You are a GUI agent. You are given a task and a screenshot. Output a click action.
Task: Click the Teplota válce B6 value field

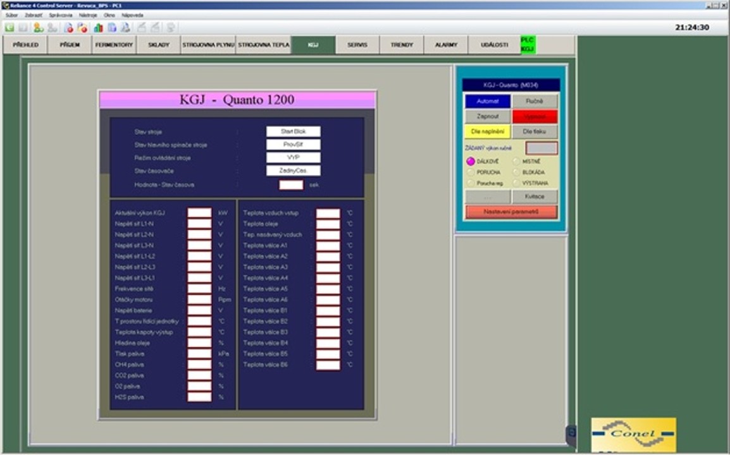[328, 365]
